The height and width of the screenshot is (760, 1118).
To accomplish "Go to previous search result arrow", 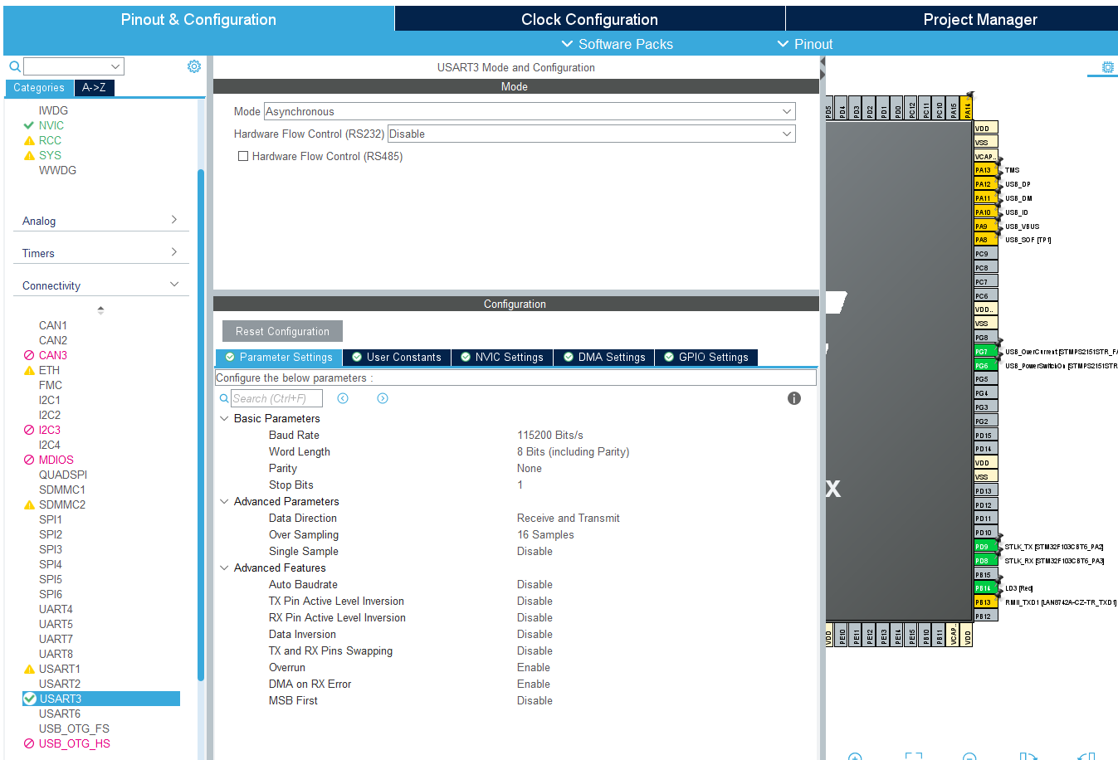I will pyautogui.click(x=343, y=398).
